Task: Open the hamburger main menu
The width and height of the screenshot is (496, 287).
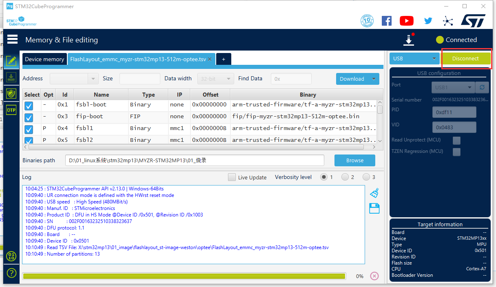Action: [x=12, y=39]
